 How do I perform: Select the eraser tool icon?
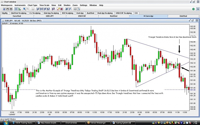pos(58,9)
